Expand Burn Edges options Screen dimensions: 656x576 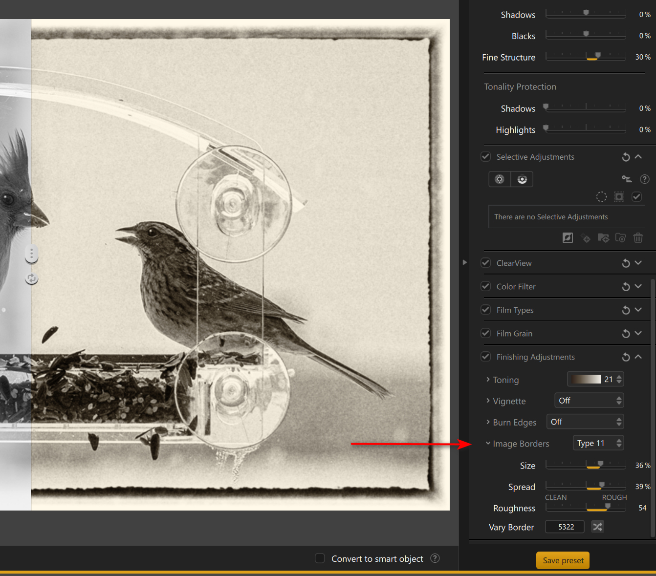[x=488, y=422]
